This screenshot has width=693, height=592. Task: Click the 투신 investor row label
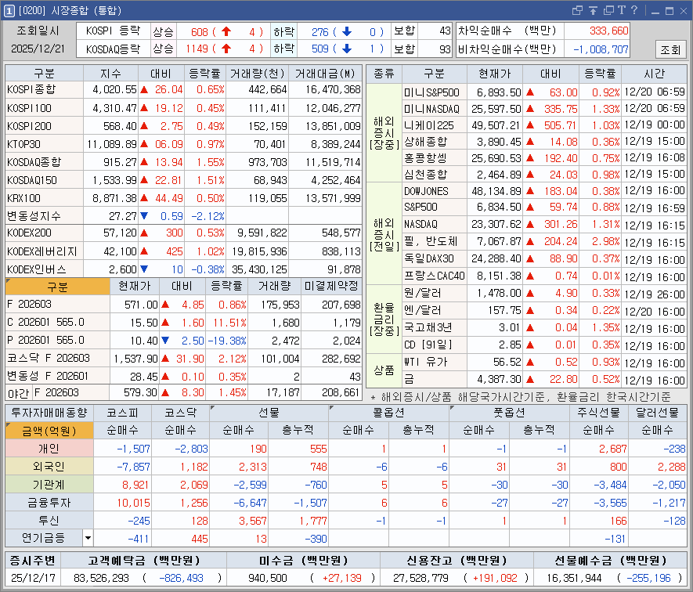coord(49,521)
